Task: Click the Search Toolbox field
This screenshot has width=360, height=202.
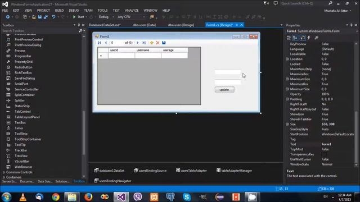Action: coord(40,30)
